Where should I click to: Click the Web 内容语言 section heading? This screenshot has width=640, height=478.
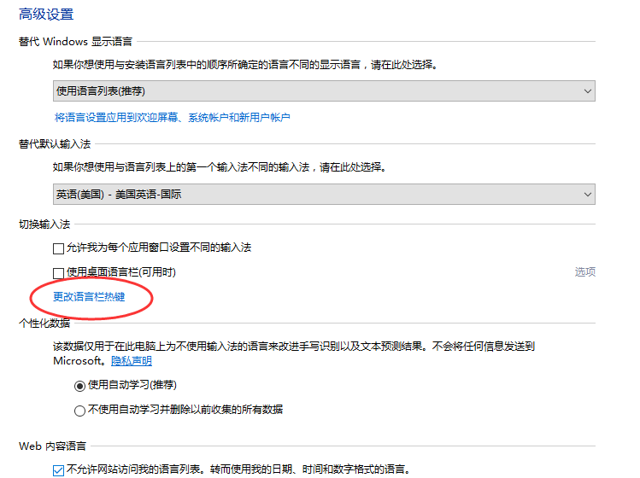point(52,446)
